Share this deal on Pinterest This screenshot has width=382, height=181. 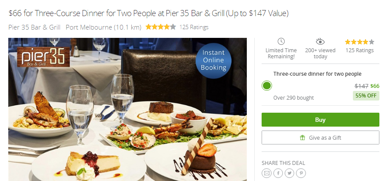tap(301, 173)
